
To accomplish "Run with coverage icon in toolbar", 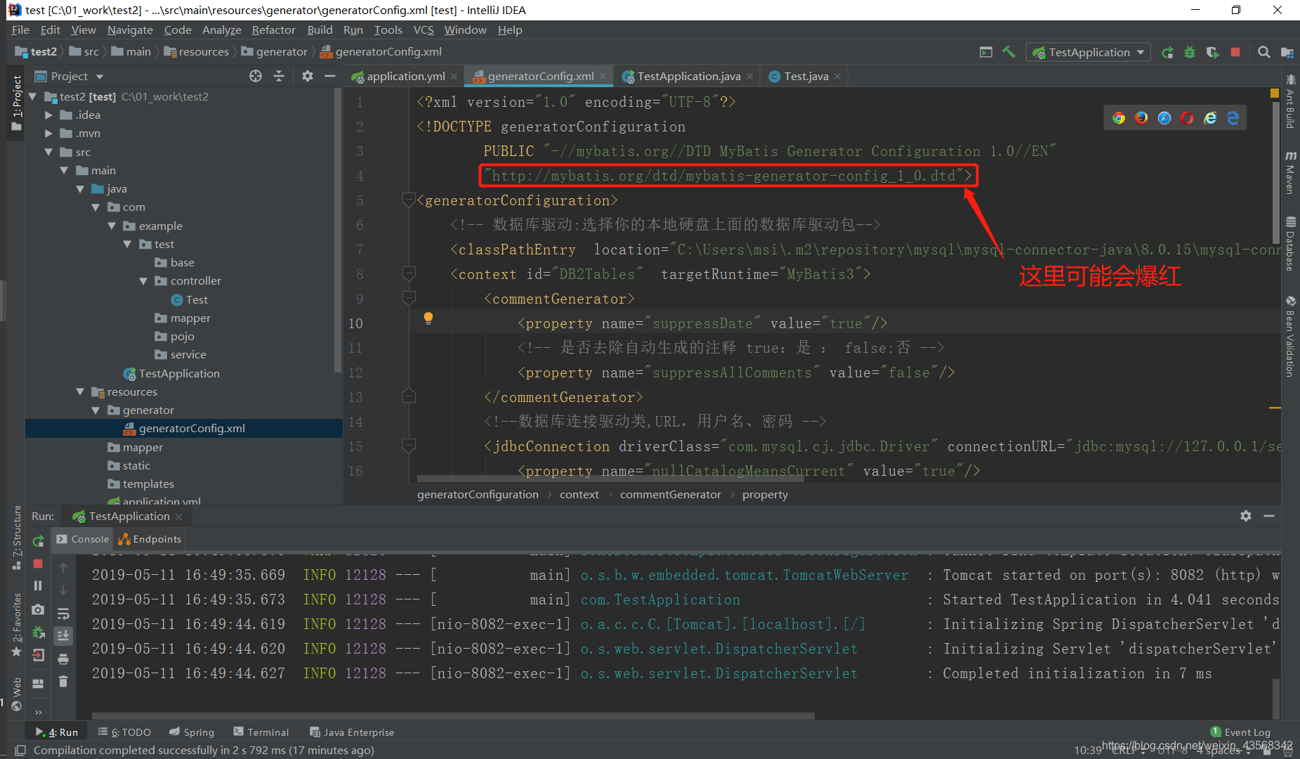I will pos(1213,52).
